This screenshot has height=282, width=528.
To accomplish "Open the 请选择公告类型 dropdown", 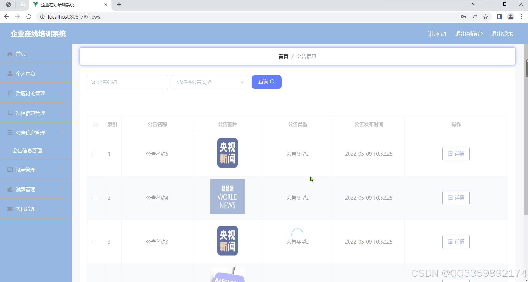I will [x=210, y=82].
